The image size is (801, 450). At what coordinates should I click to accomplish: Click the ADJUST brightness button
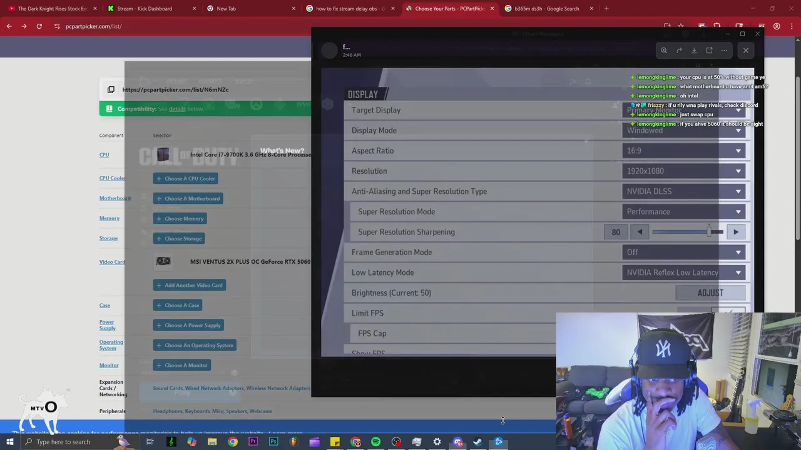[x=710, y=293]
